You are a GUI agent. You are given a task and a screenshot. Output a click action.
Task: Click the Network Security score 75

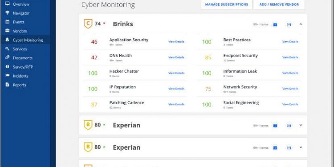tap(208, 89)
